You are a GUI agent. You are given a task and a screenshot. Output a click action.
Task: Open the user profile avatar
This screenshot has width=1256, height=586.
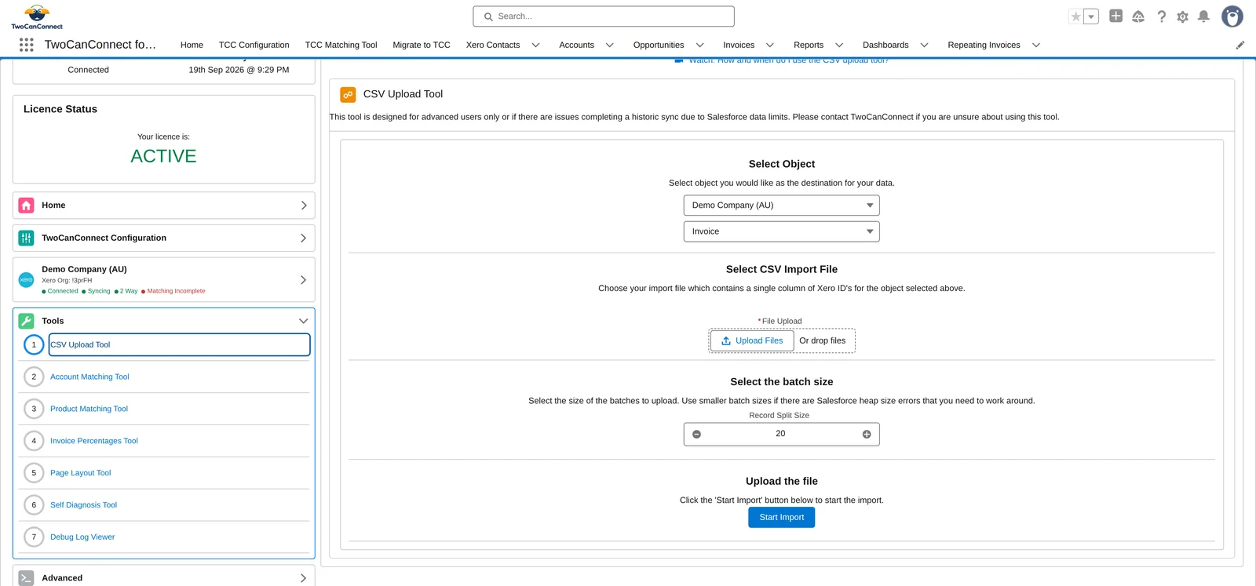pyautogui.click(x=1232, y=16)
